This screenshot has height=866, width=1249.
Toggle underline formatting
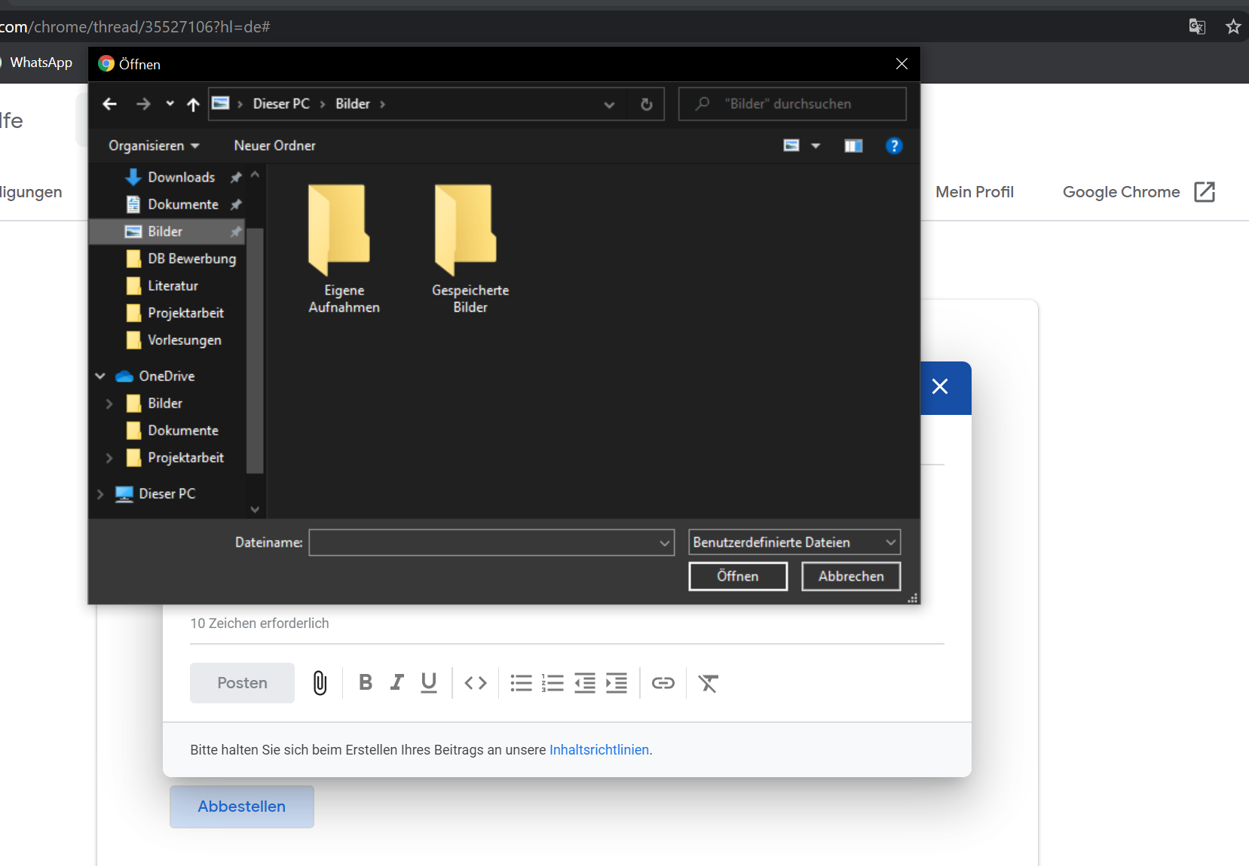429,682
